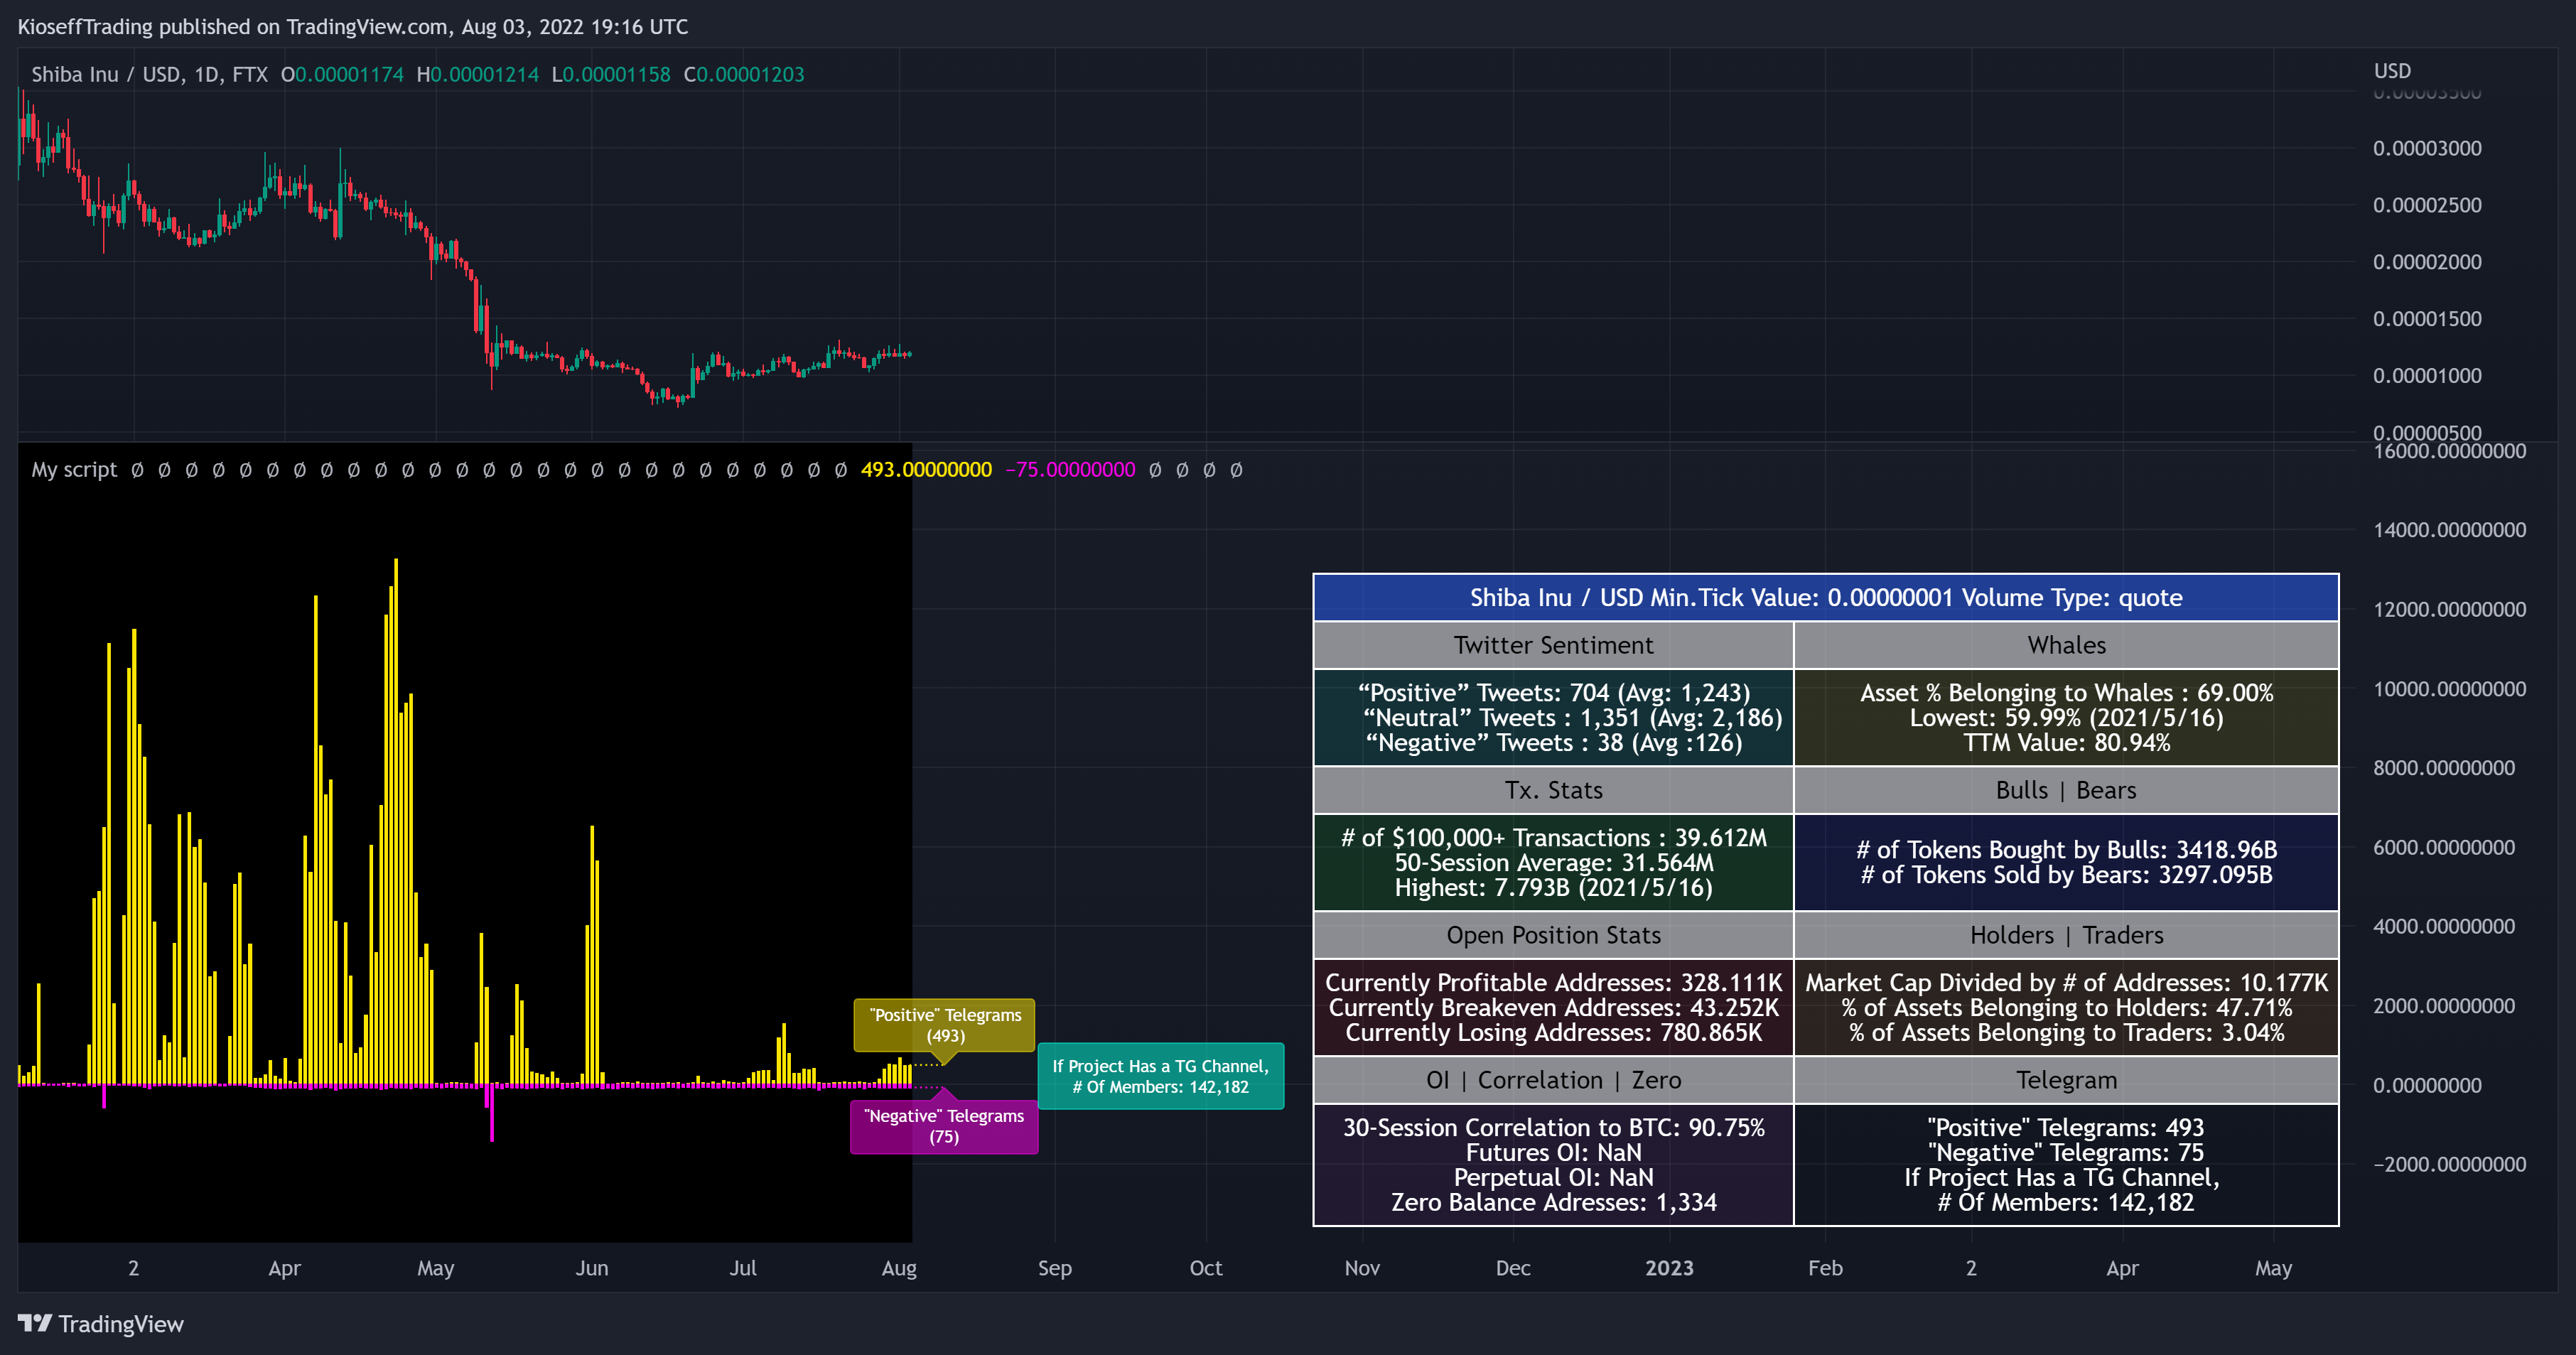This screenshot has height=1355, width=2576.
Task: Click the −2000.00000000 indicator axis label
Action: pyautogui.click(x=2449, y=1164)
